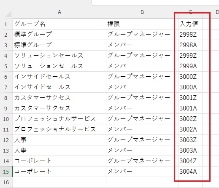The height and width of the screenshot is (188, 219).
Task: Select column A header
Action: [x=59, y=12]
